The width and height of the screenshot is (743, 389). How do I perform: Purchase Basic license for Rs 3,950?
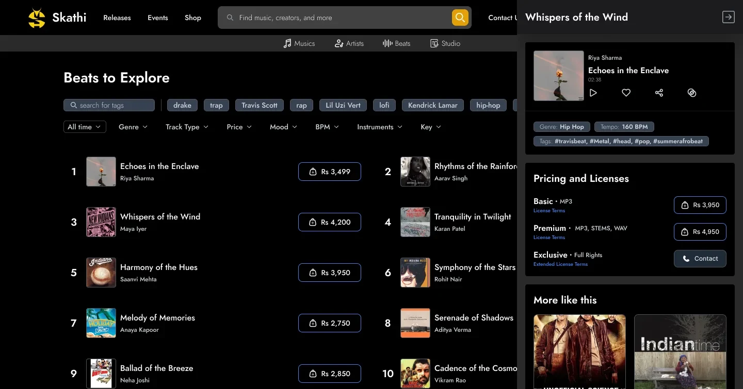click(x=700, y=205)
